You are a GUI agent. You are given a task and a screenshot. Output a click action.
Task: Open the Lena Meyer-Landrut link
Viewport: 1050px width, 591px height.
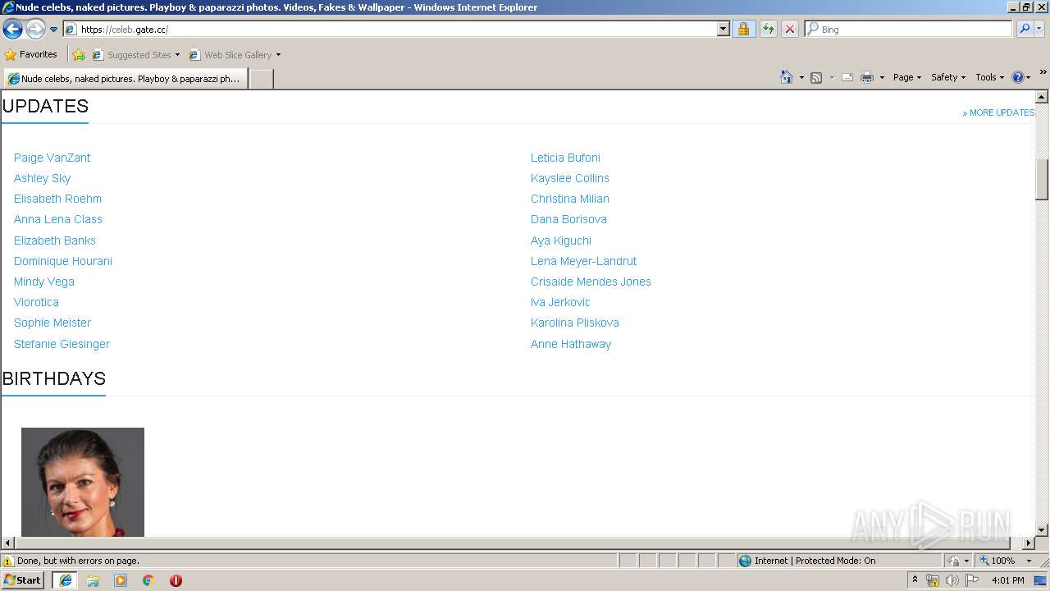click(x=583, y=261)
